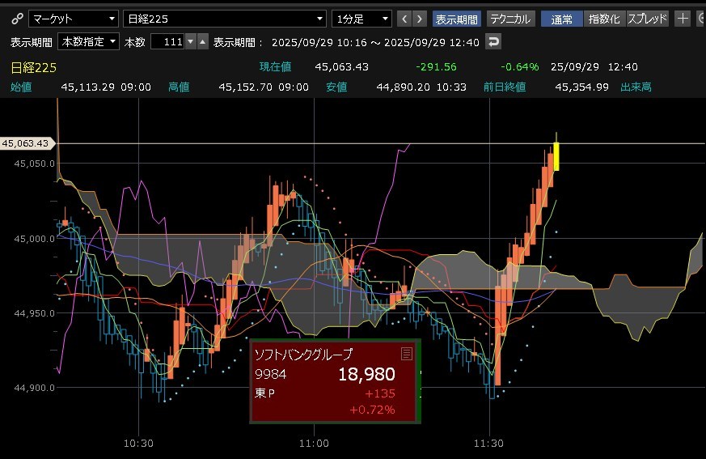Click the plus icon in top toolbar
Viewport: 706px width, 459px height.
683,19
